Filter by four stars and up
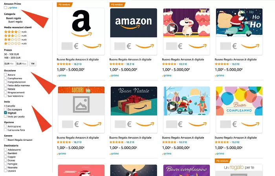 click(12, 31)
